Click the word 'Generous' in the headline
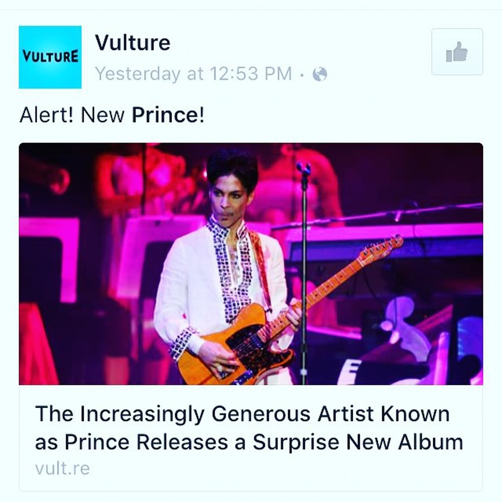Image resolution: width=502 pixels, height=502 pixels. coord(261,414)
